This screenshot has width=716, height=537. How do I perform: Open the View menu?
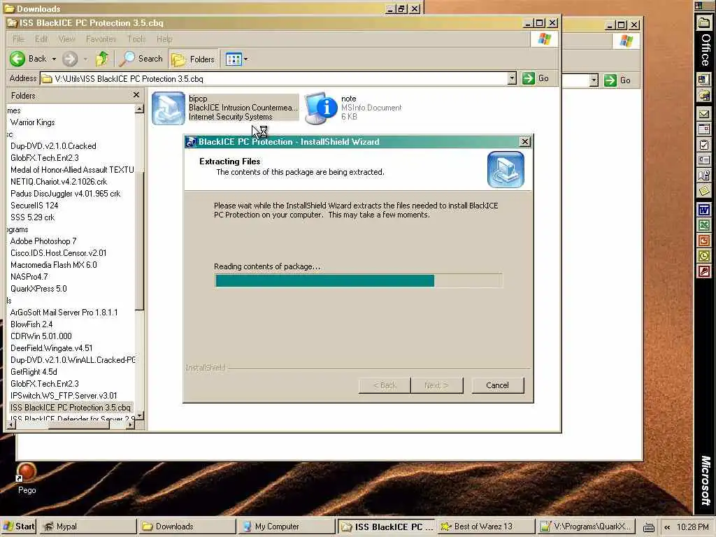pos(66,39)
